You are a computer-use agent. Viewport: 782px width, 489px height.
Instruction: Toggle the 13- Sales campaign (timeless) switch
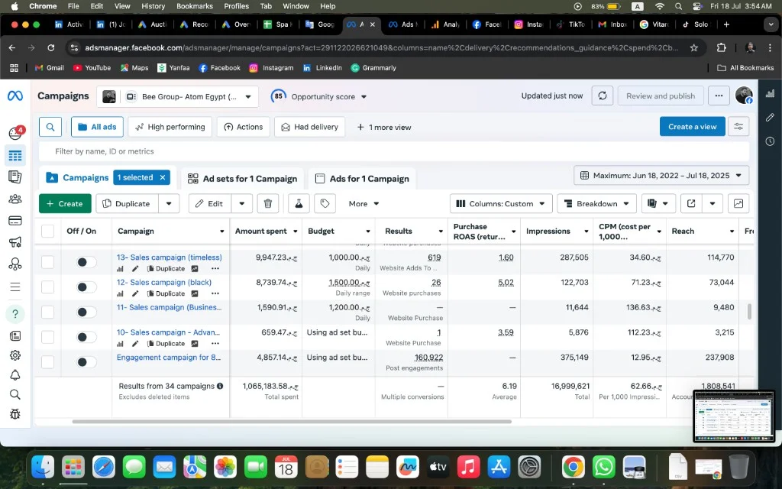(x=86, y=262)
